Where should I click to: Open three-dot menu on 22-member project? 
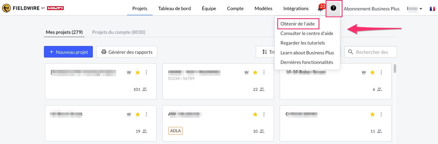pos(264,72)
